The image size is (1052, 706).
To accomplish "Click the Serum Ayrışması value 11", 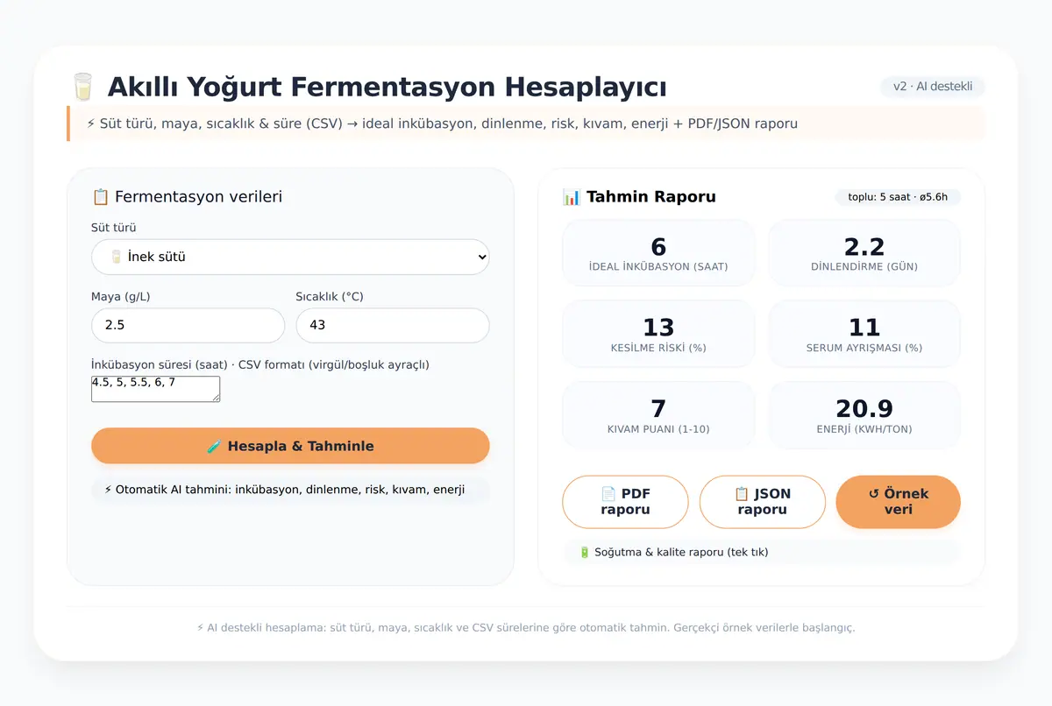I will 864,328.
